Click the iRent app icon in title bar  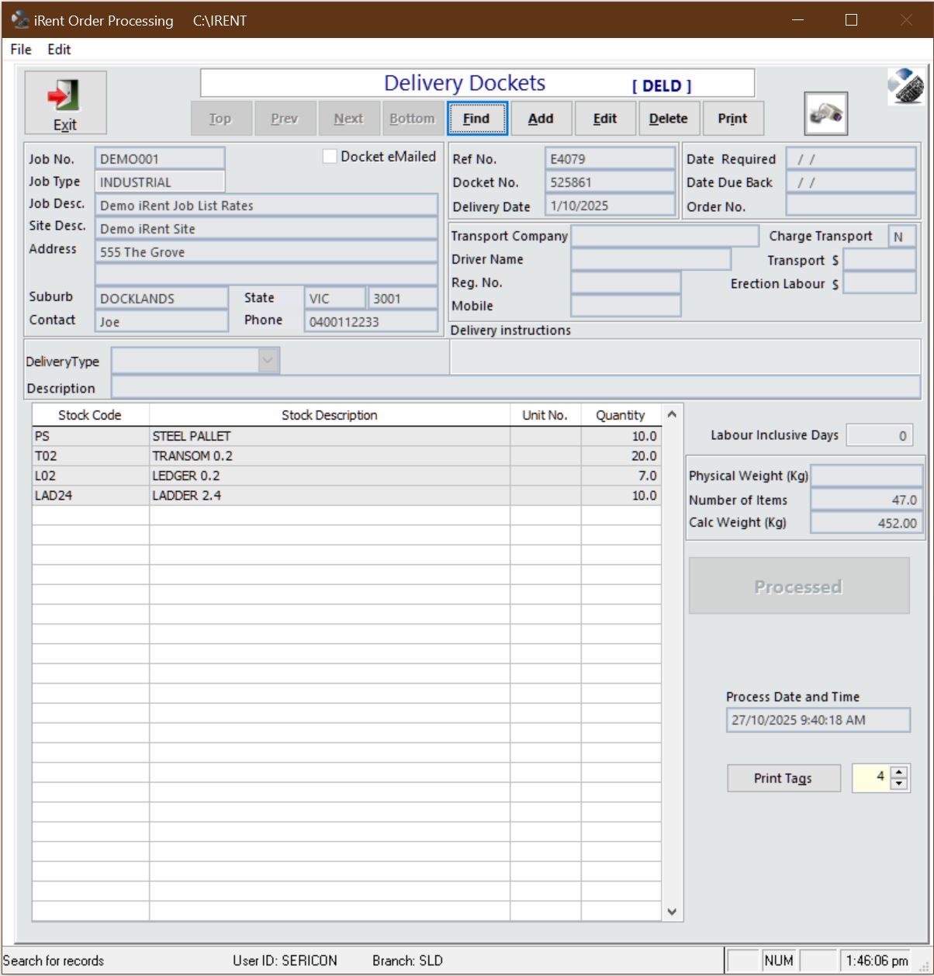coord(20,20)
